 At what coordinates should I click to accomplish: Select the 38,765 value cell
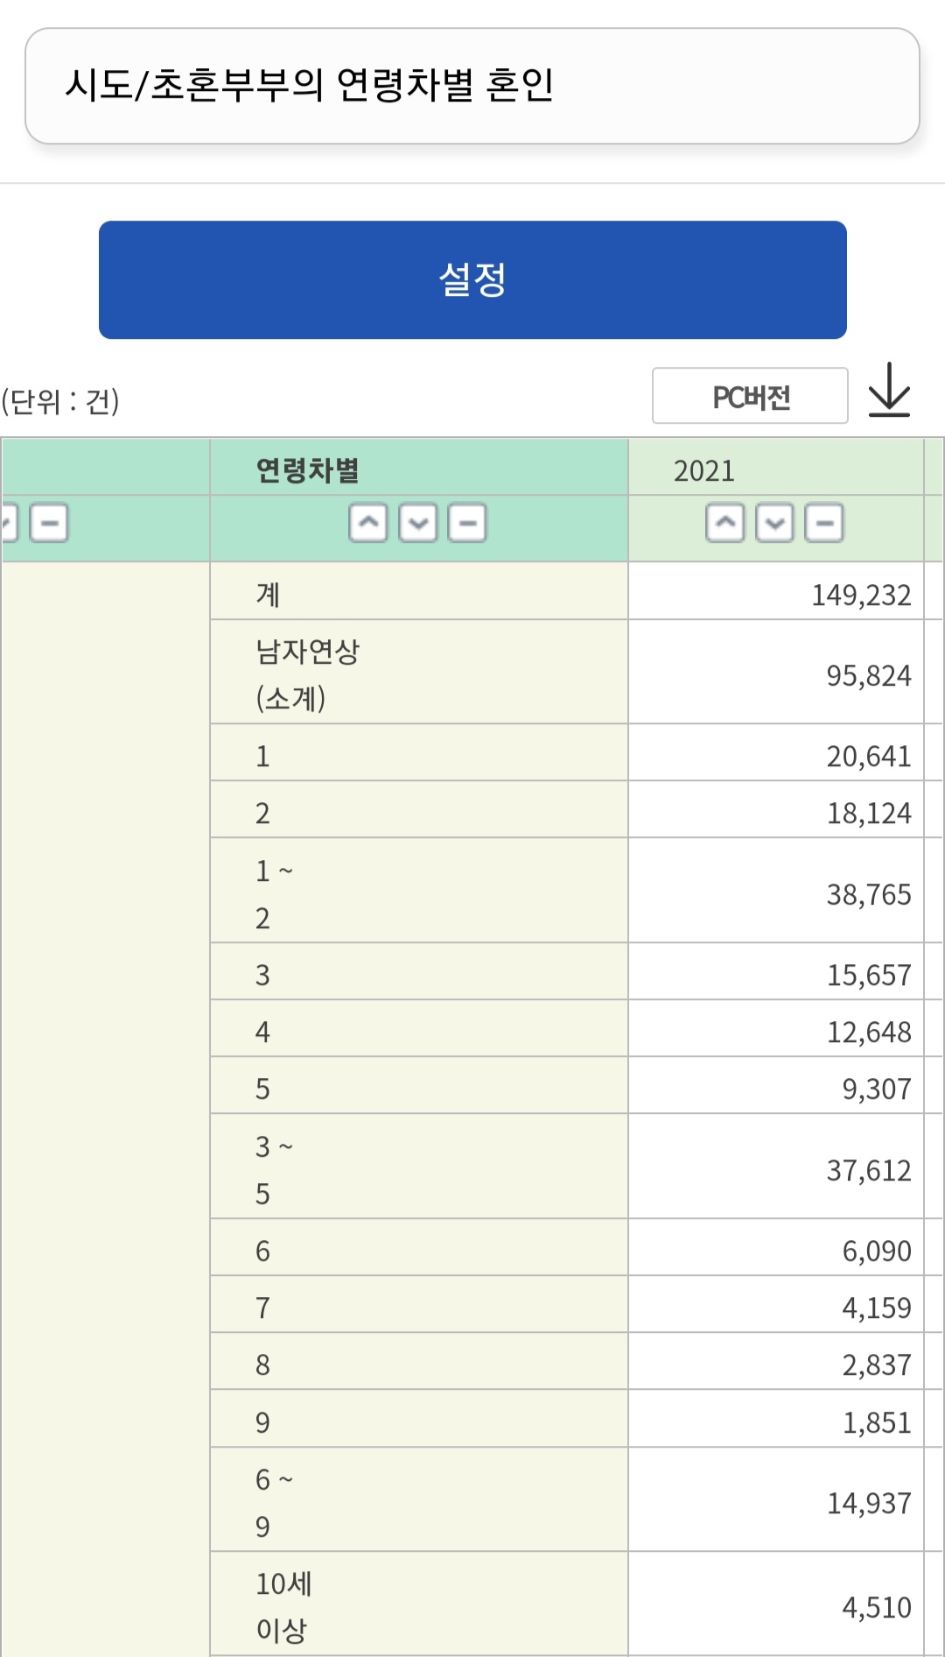click(x=868, y=894)
